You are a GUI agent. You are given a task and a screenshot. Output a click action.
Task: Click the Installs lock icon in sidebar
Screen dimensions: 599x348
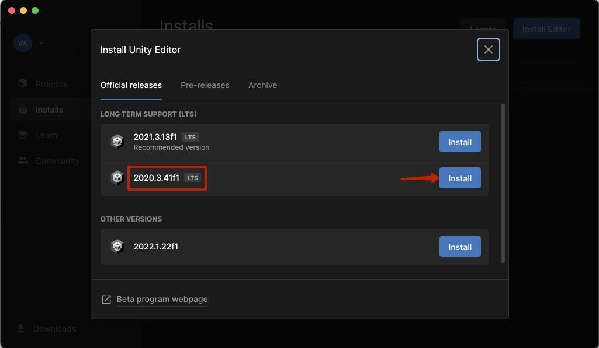coord(23,110)
